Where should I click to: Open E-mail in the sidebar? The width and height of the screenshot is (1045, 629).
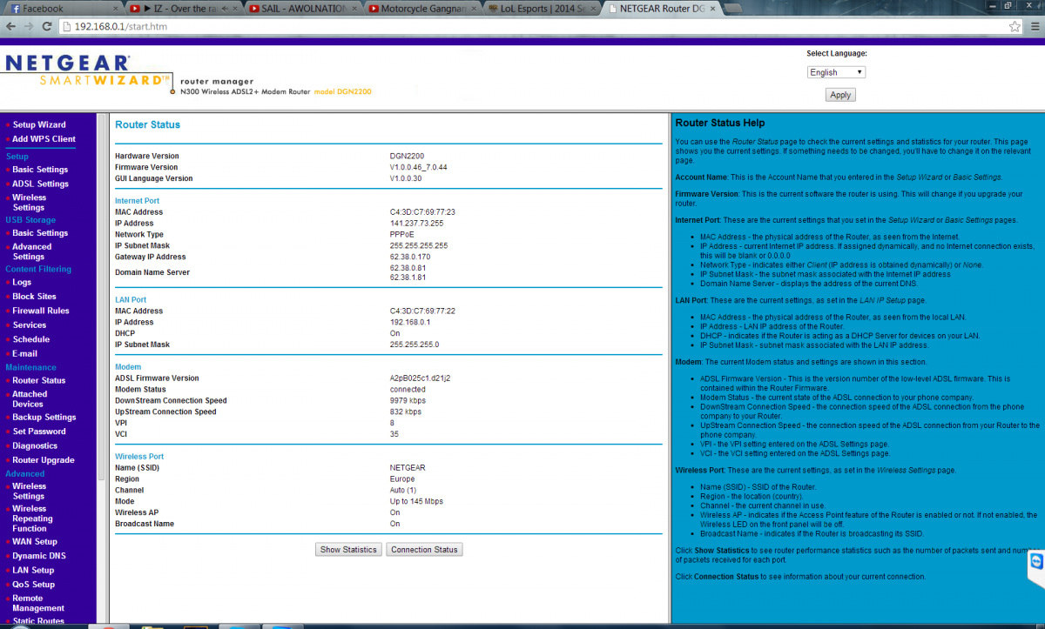pos(24,354)
